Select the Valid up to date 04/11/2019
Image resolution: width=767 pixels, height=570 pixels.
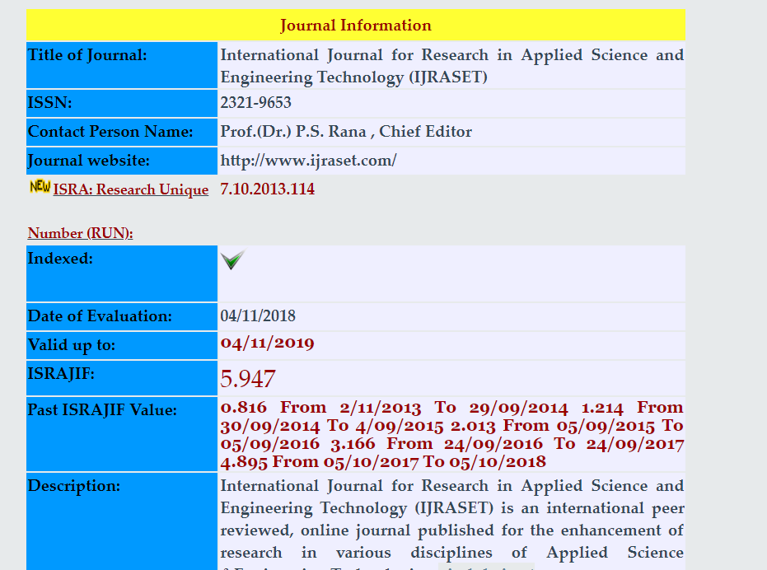pos(267,343)
